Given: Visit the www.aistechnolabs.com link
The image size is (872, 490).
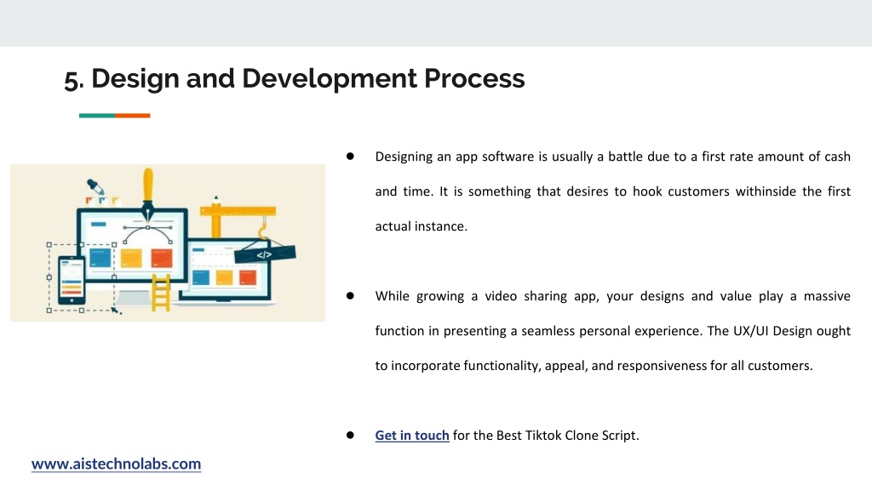Looking at the screenshot, I should click(116, 464).
